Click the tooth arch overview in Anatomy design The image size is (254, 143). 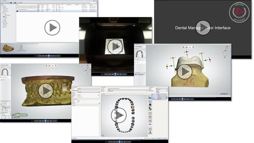click(x=5, y=72)
